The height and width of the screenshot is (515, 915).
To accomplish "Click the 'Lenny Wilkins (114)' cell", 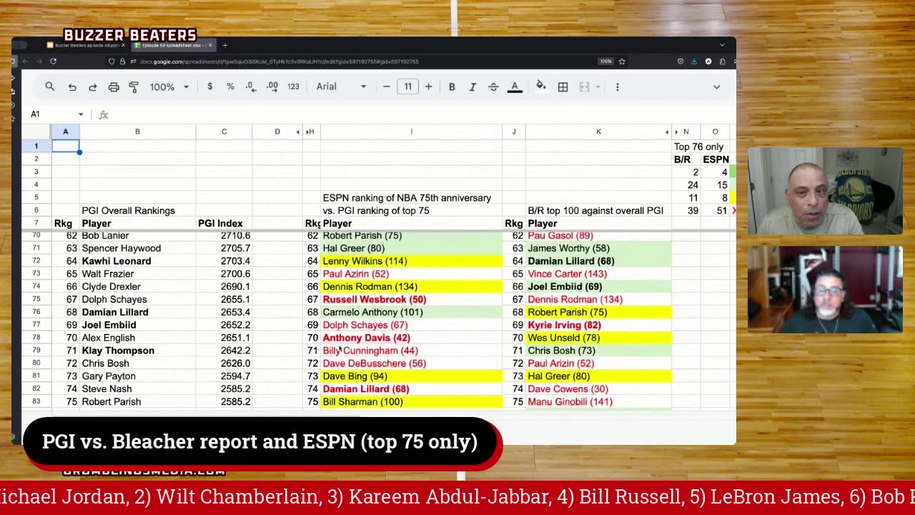I will point(411,261).
